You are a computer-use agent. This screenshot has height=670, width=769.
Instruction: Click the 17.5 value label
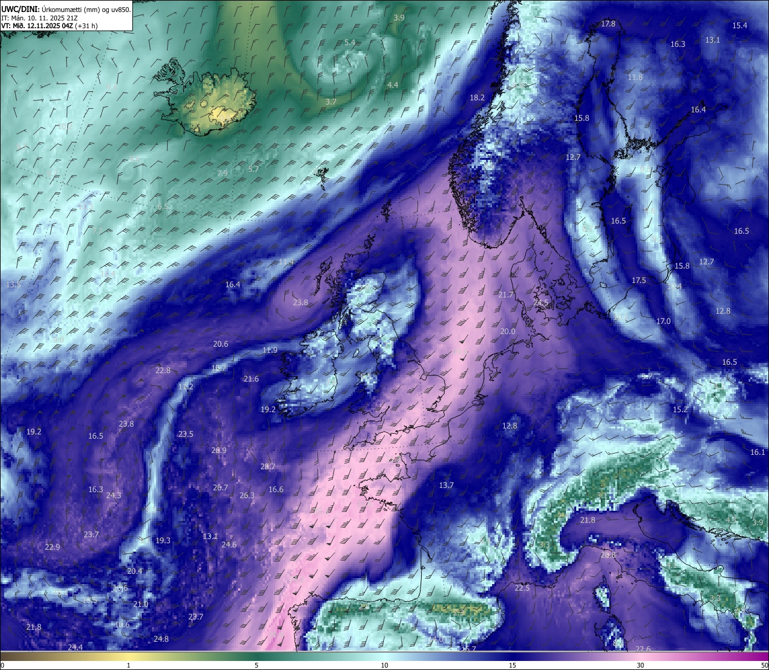[639, 281]
